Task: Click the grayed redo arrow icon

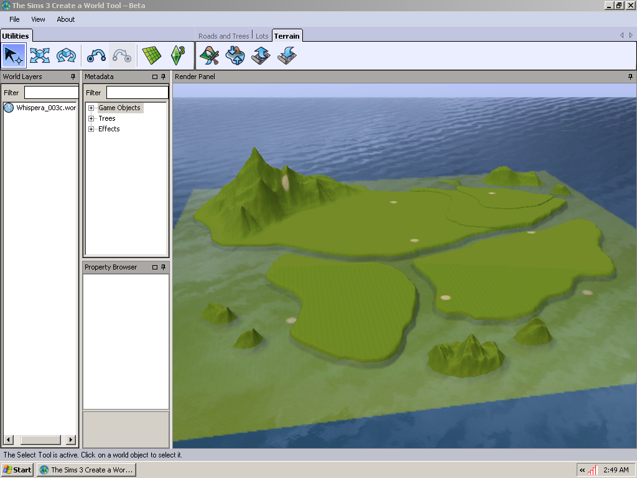Action: (x=122, y=55)
